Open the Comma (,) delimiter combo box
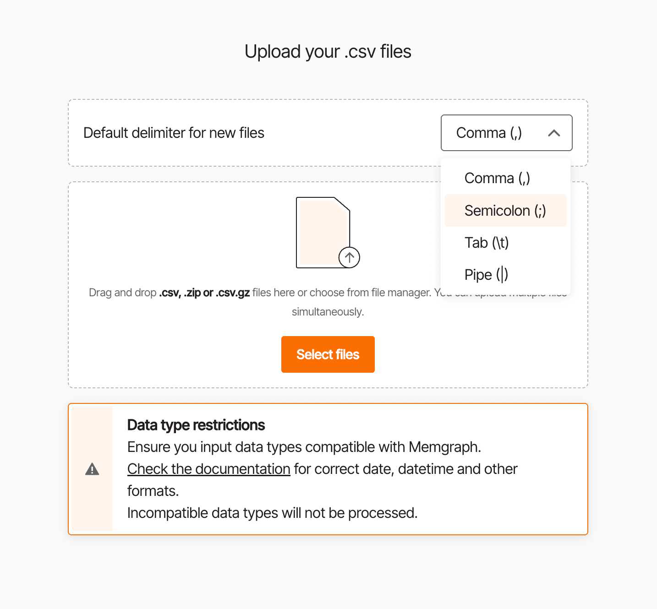657x609 pixels. [x=489, y=133]
